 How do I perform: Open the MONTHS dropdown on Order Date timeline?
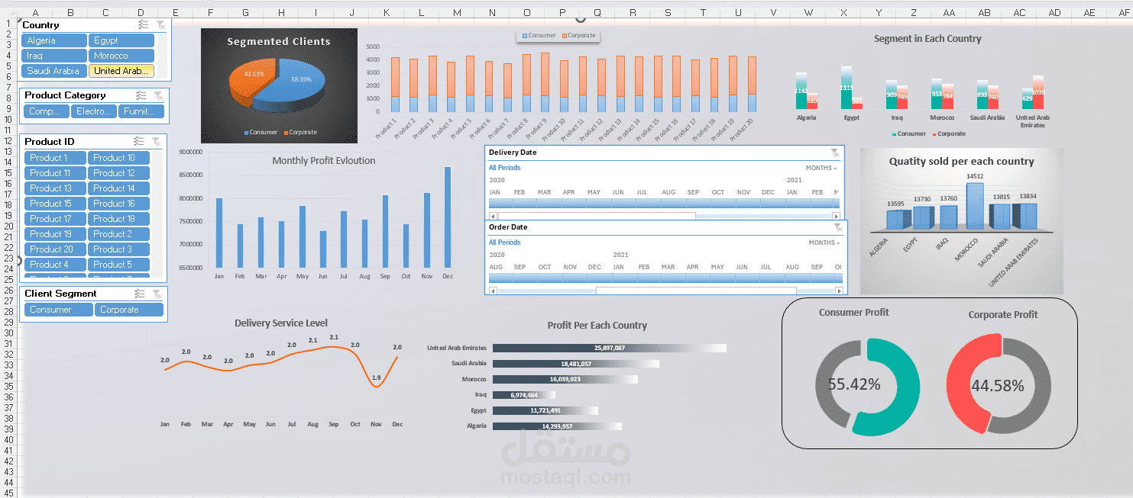pyautogui.click(x=823, y=242)
